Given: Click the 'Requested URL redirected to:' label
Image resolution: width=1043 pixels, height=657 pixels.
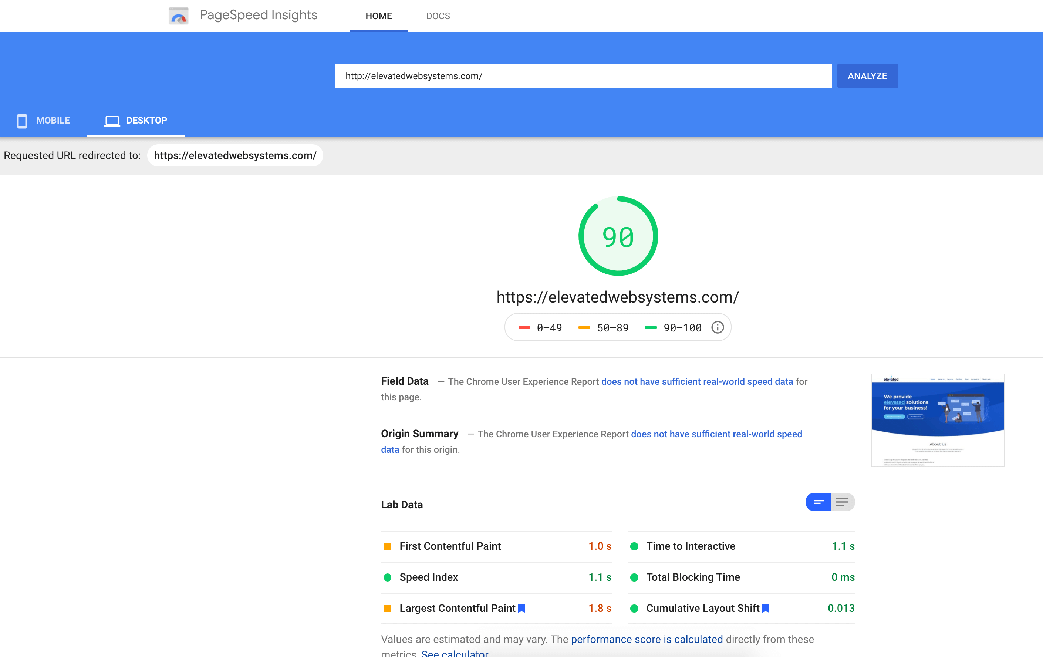Looking at the screenshot, I should click(x=72, y=155).
